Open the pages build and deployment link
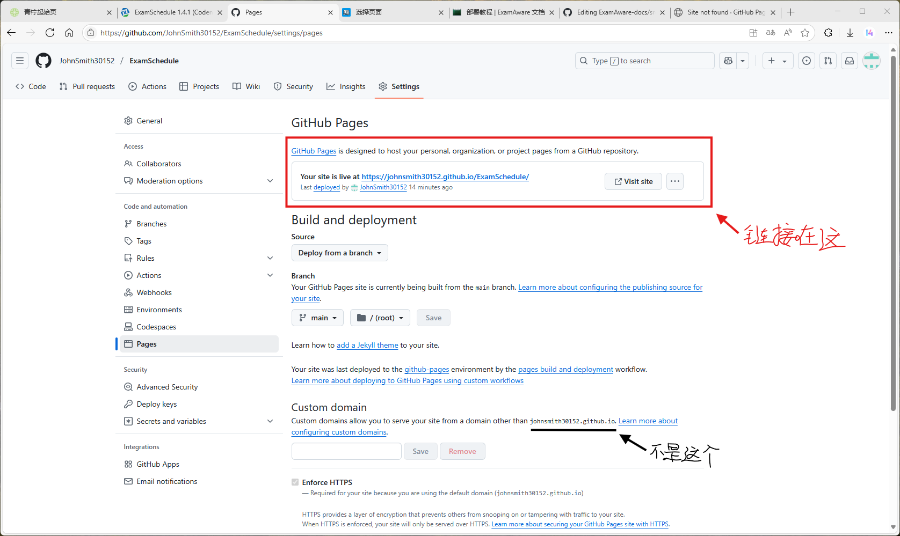Image resolution: width=900 pixels, height=536 pixels. click(565, 369)
